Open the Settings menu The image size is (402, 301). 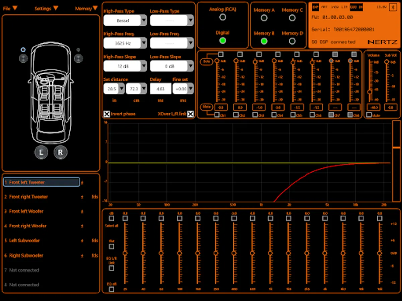[46, 8]
